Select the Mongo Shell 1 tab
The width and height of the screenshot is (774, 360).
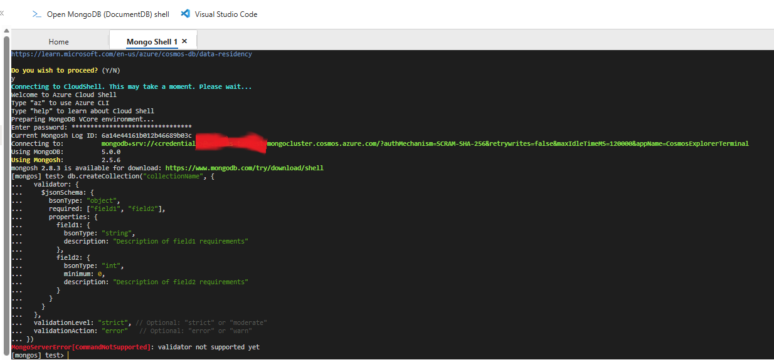[152, 42]
